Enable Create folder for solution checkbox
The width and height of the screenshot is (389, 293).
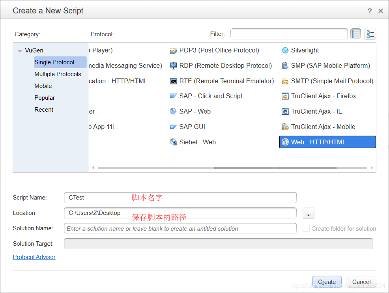pos(306,229)
